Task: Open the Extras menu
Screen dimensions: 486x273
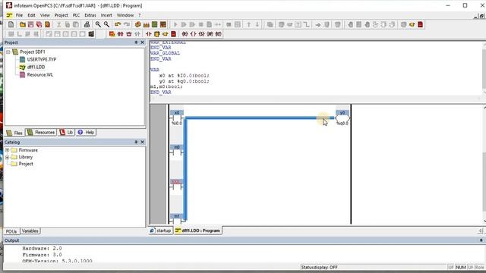Action: [x=90, y=15]
